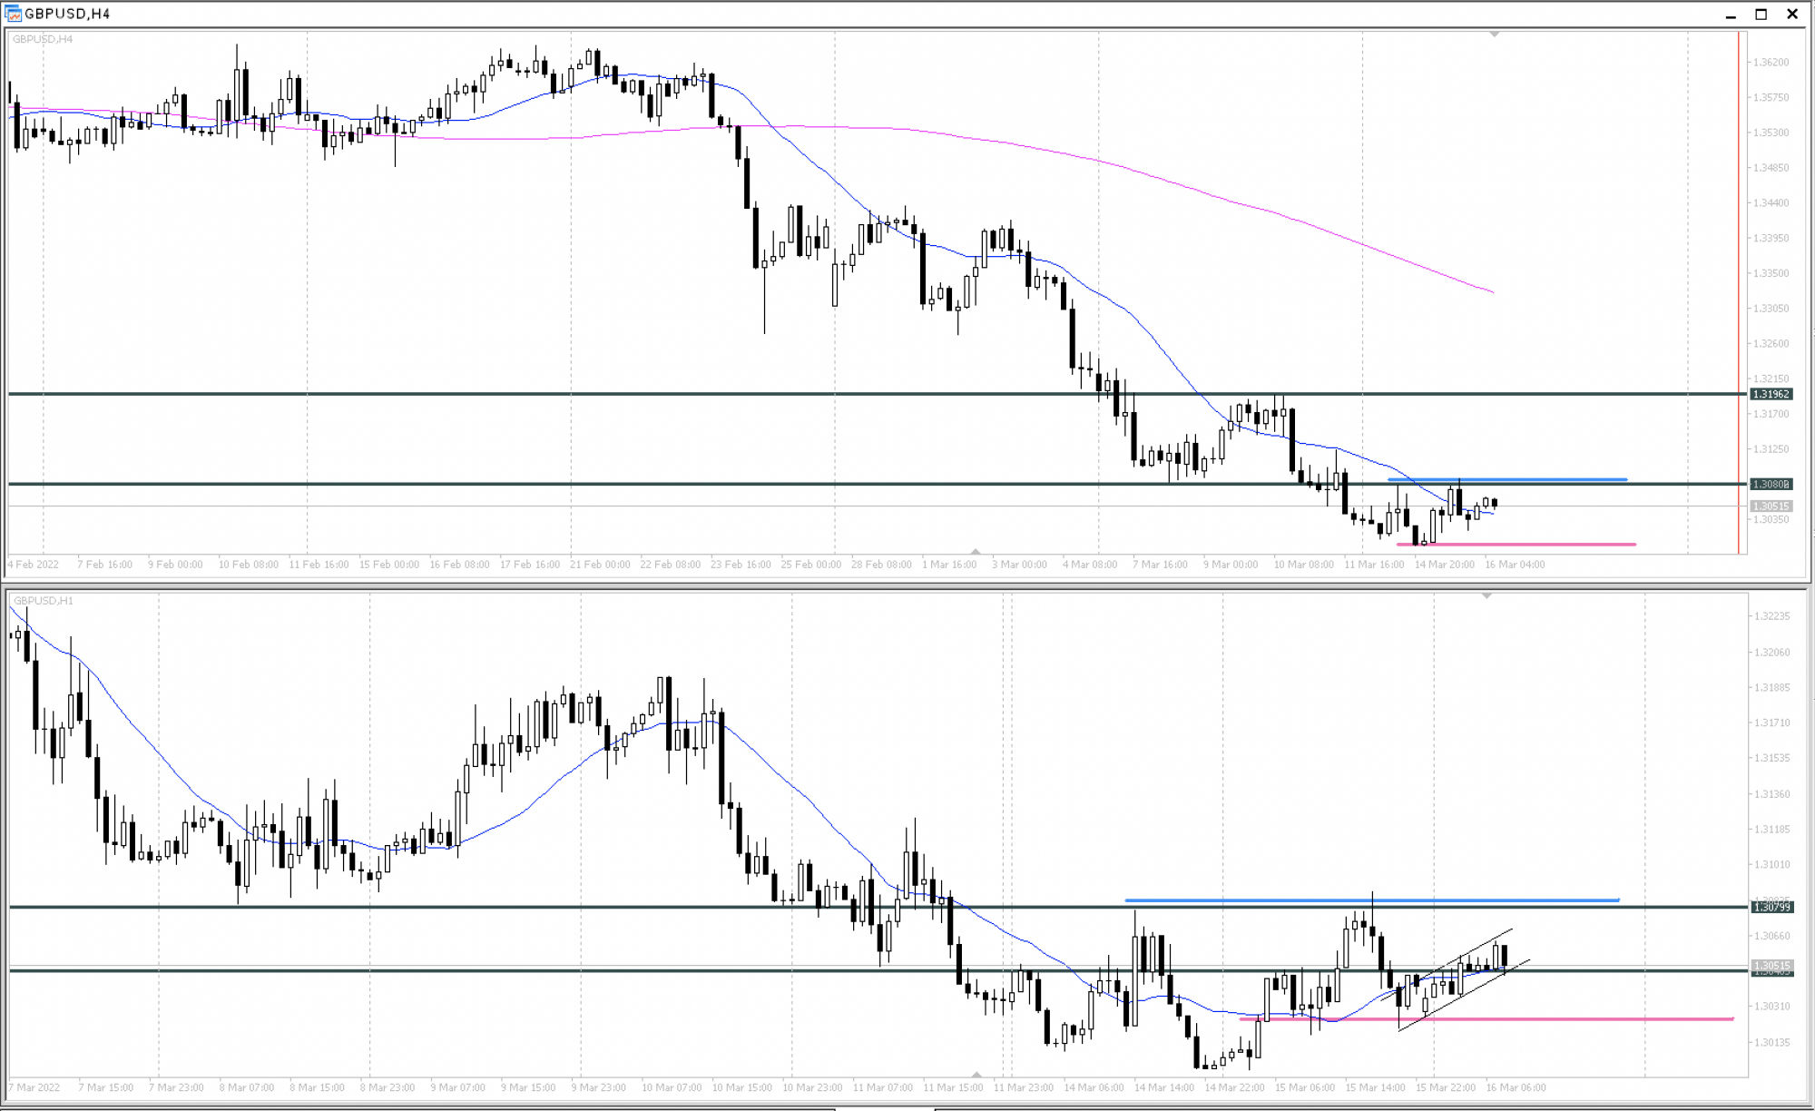
Task: Select the 1.30799 price label on H1 chart
Action: 1771,907
